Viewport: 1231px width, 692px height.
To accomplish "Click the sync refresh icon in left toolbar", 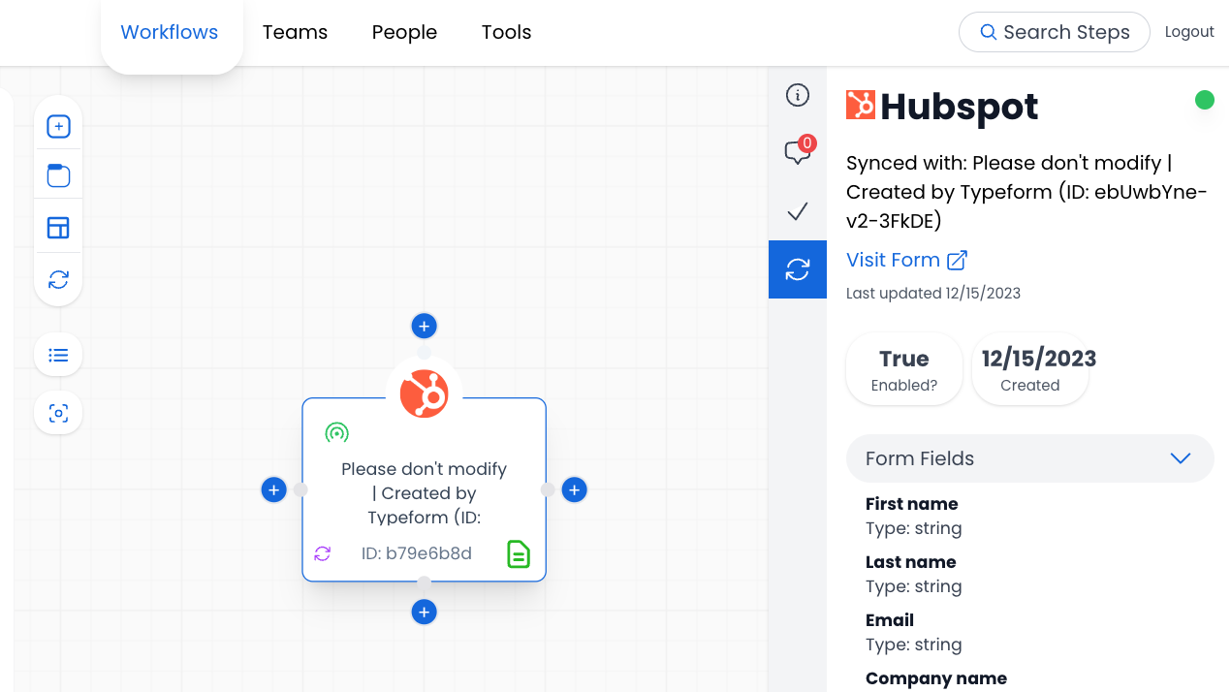I will pos(58,279).
